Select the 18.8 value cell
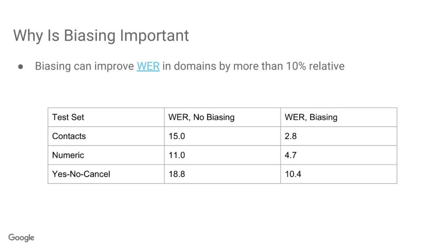 (x=223, y=174)
